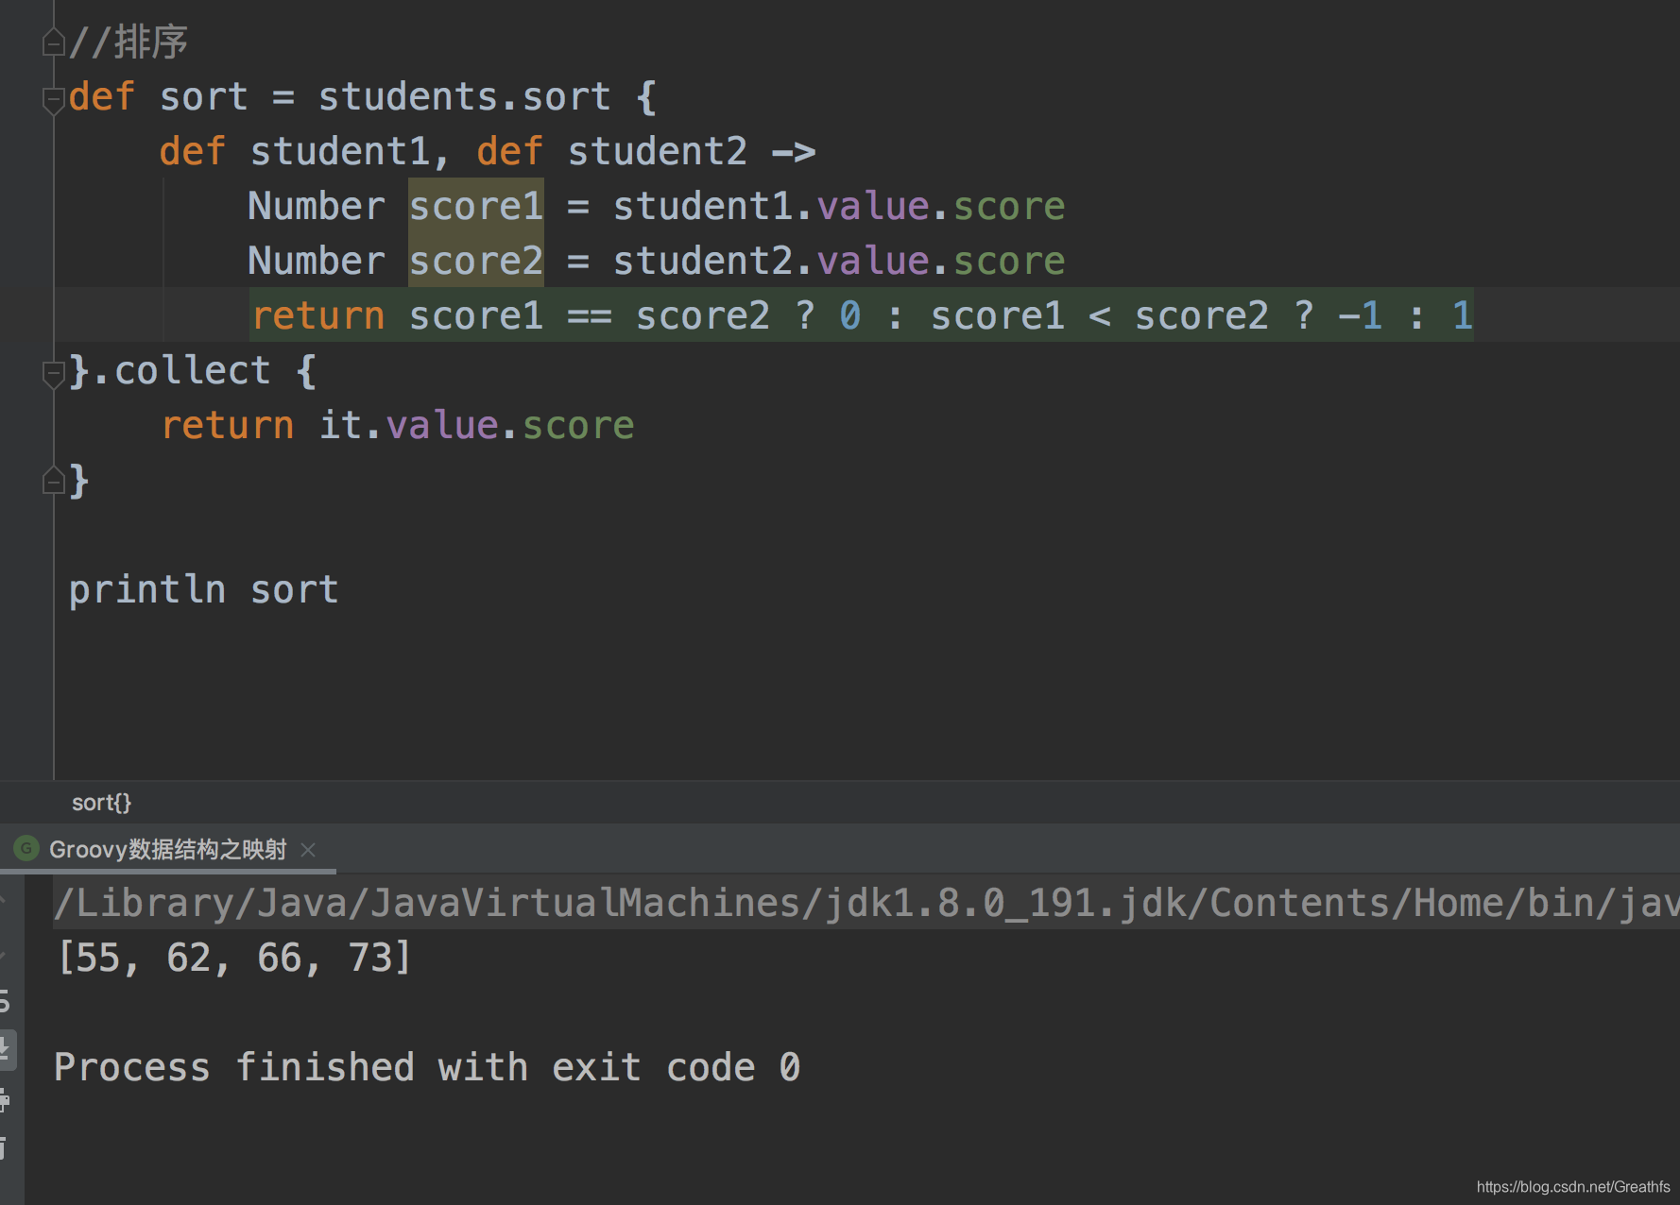Select the Groovy数据结构之映射 run tab
Screen dimensions: 1680x1205
pos(167,849)
